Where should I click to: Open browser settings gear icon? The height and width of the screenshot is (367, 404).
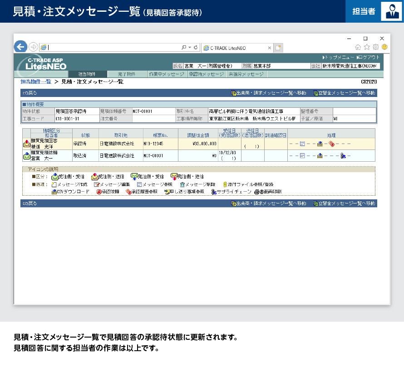tap(375, 47)
